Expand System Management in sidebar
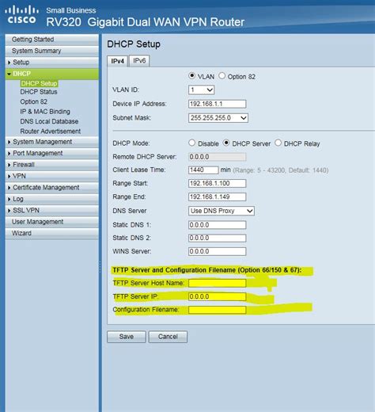The width and height of the screenshot is (375, 412). pos(52,142)
